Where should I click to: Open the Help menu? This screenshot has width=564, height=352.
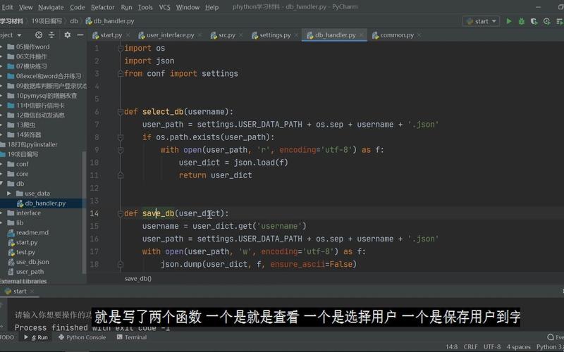(212, 7)
